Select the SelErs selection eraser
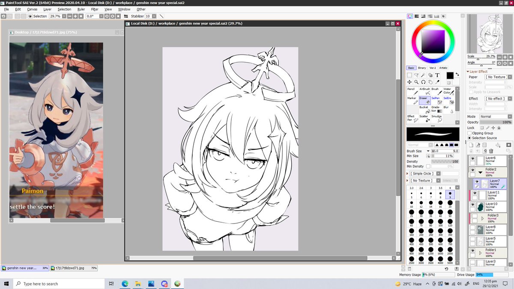514x289 pixels. (448, 101)
